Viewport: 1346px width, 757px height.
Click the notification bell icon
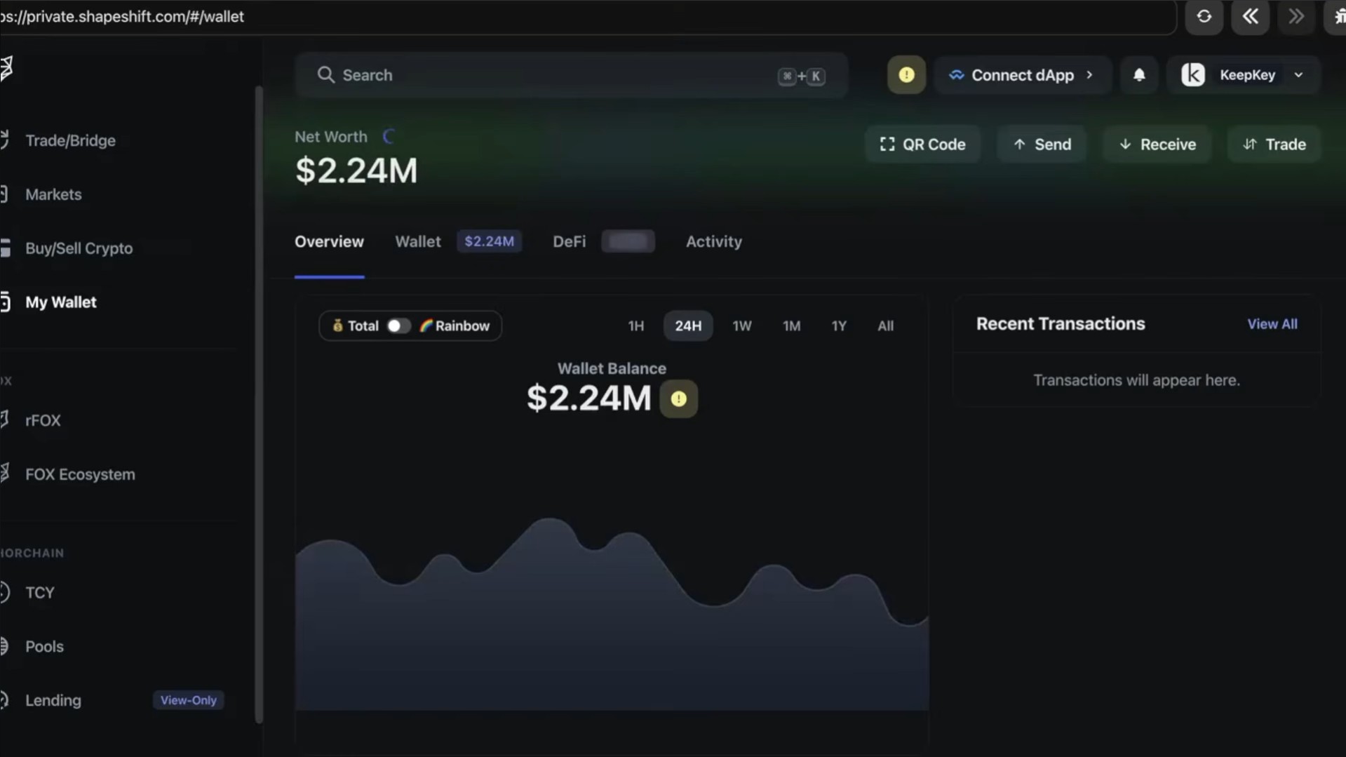click(1139, 75)
